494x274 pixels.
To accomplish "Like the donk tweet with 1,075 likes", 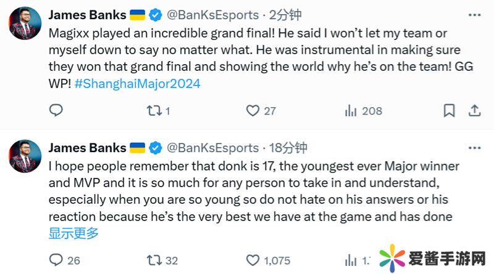I will [x=253, y=260].
